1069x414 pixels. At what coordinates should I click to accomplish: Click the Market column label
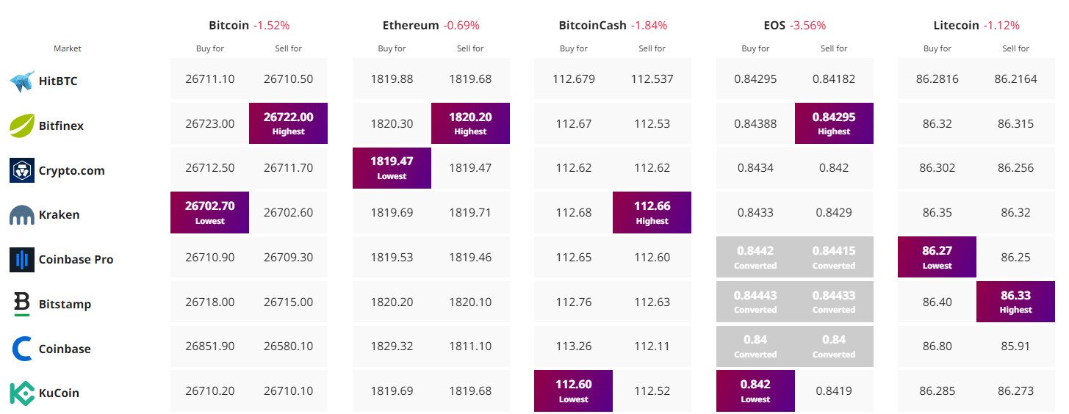68,48
